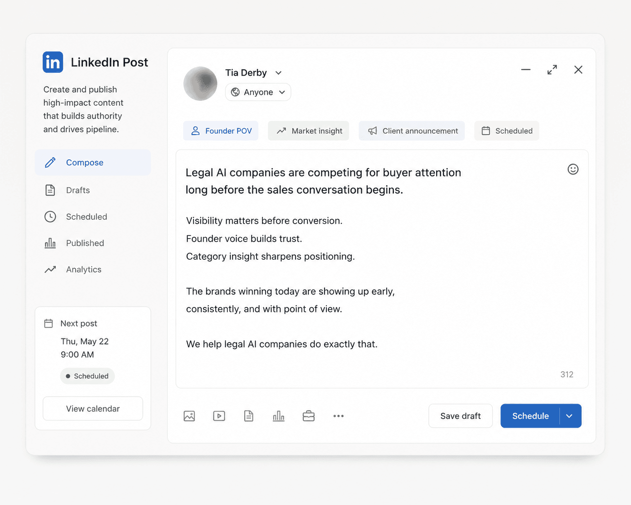Attach a video with the play icon
The height and width of the screenshot is (505, 631).
point(219,416)
